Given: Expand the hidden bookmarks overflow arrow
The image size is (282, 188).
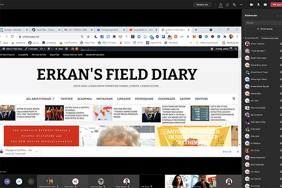Looking at the screenshot, I should coord(191,43).
